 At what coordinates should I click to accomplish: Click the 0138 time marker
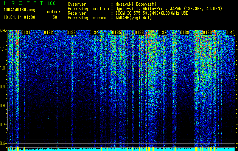point(185,32)
